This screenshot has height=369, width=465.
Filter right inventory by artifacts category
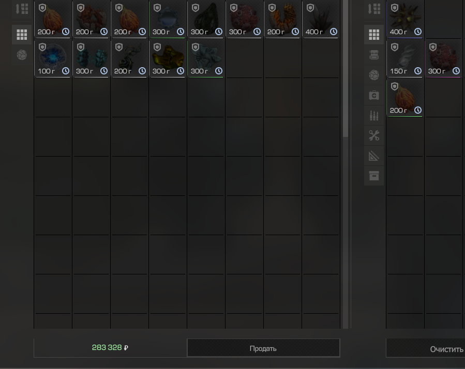point(374,75)
